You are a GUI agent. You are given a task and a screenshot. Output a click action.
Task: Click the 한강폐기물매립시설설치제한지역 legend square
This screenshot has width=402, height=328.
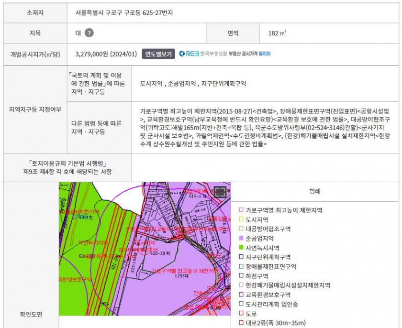tap(241, 285)
